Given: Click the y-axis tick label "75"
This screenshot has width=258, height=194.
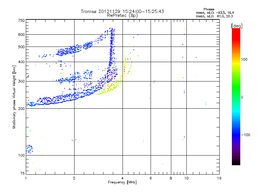Looking at the screenshot, I should point(23,173).
